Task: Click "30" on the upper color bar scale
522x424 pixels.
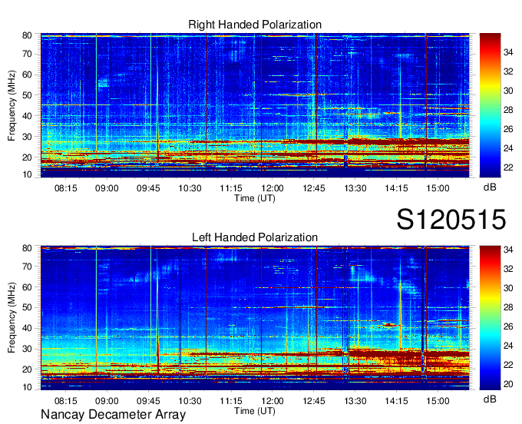Action: point(508,91)
